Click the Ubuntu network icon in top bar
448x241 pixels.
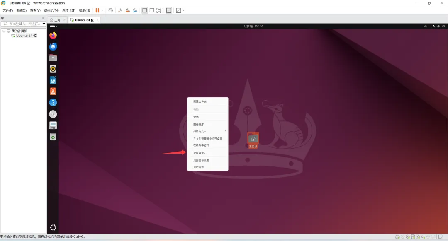tap(433, 26)
